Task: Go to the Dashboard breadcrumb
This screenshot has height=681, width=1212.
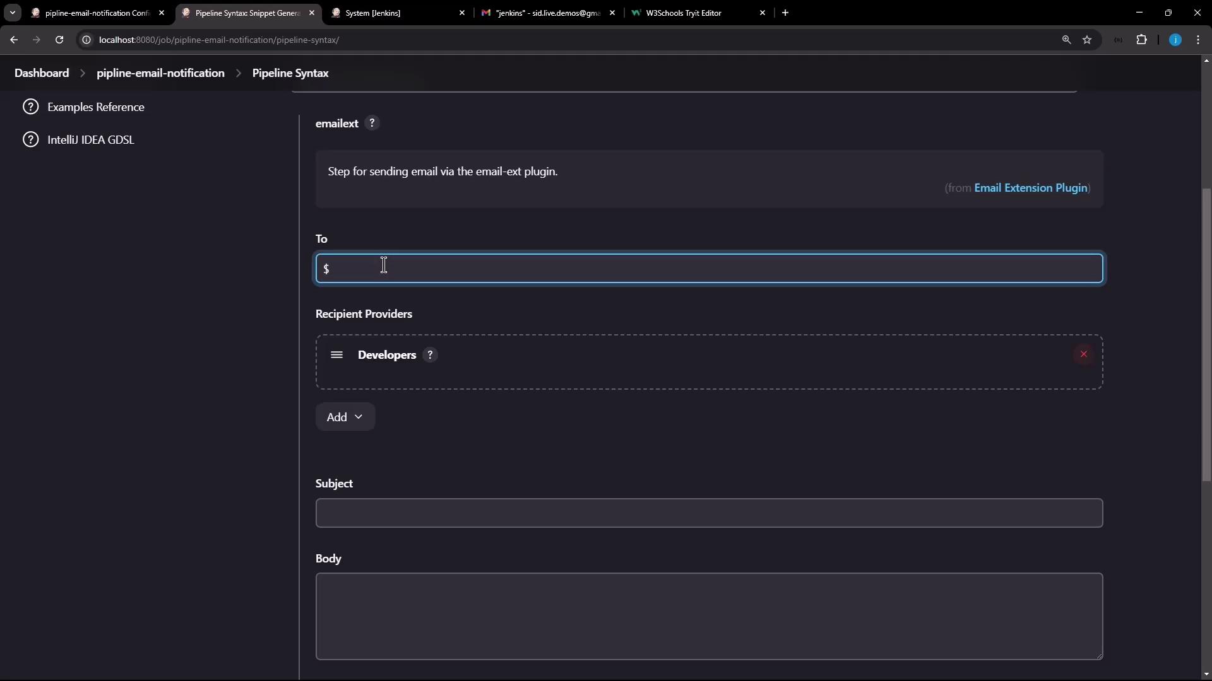Action: coord(42,73)
